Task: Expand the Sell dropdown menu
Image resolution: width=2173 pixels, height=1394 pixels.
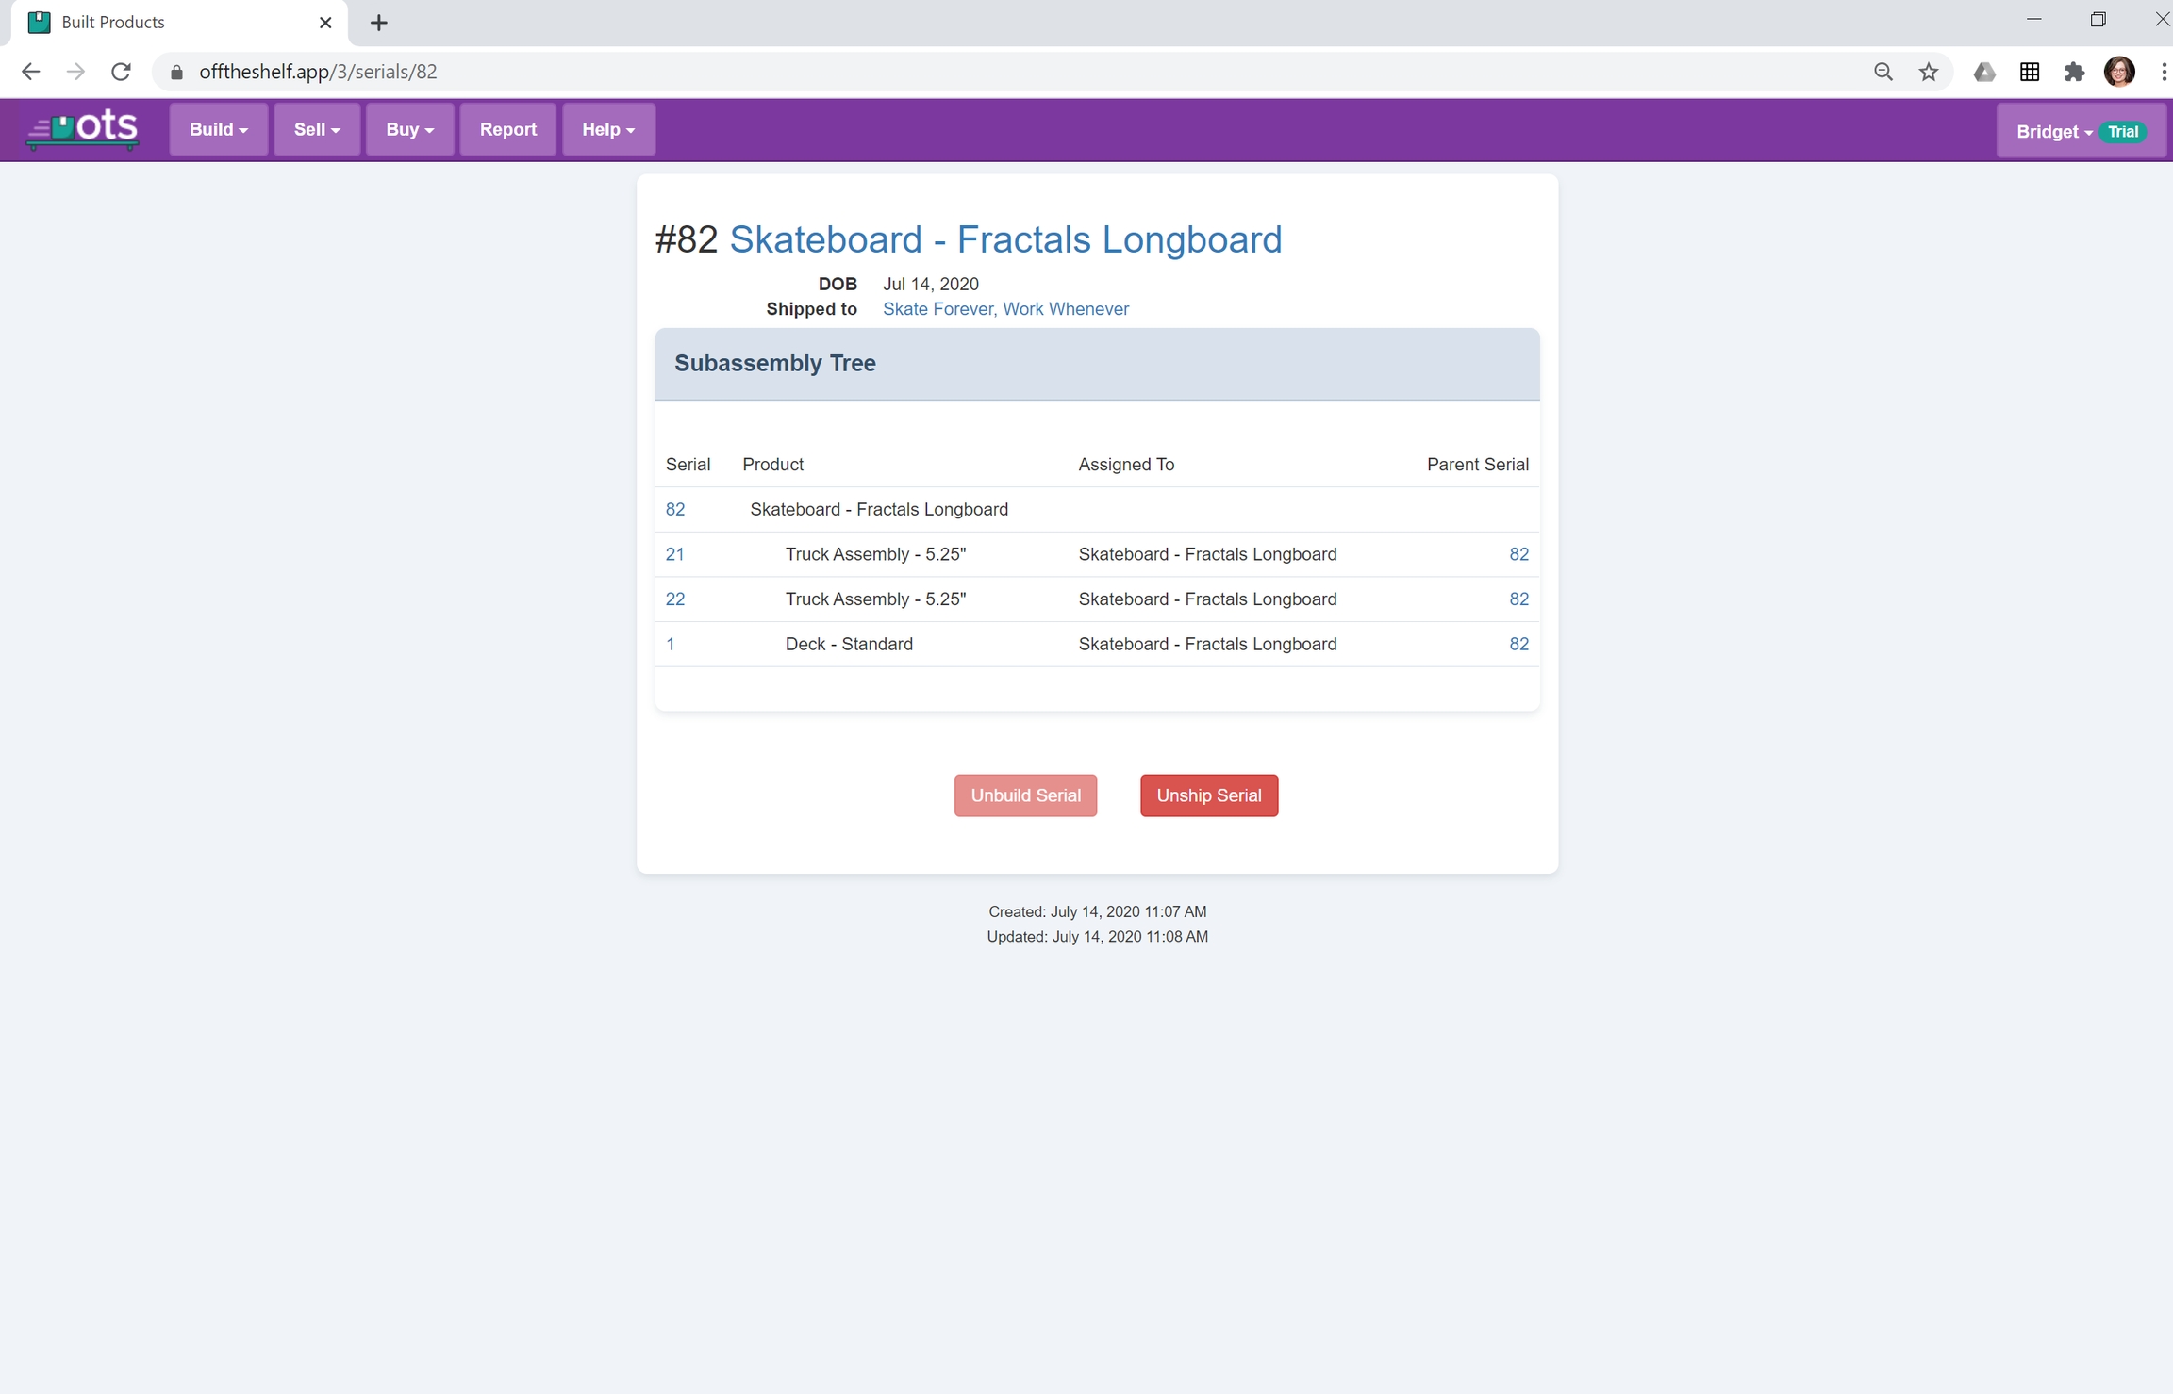Action: pyautogui.click(x=316, y=129)
